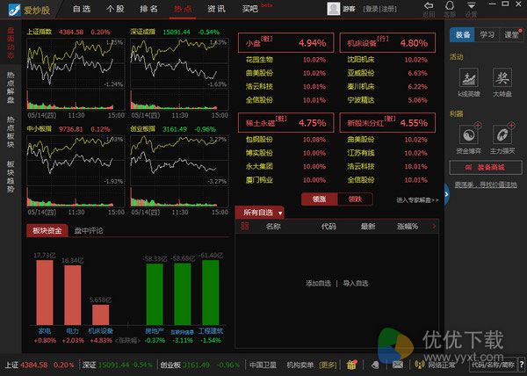Select 盘面动态 in left sidebar
Screen dimensions: 527x376
click(x=11, y=43)
